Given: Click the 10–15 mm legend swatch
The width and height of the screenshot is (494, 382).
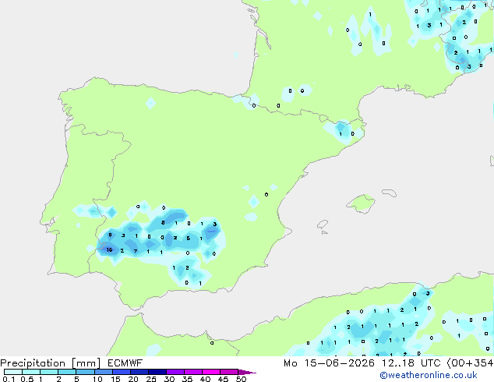Looking at the screenshot, I should tap(103, 372).
